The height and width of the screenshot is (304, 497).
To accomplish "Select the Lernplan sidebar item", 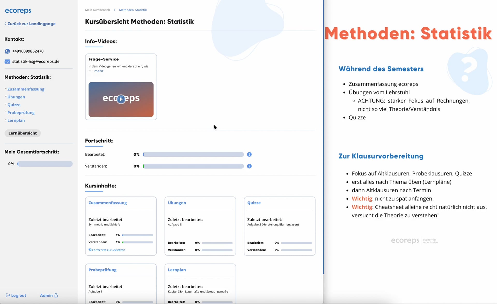I will 16,120.
